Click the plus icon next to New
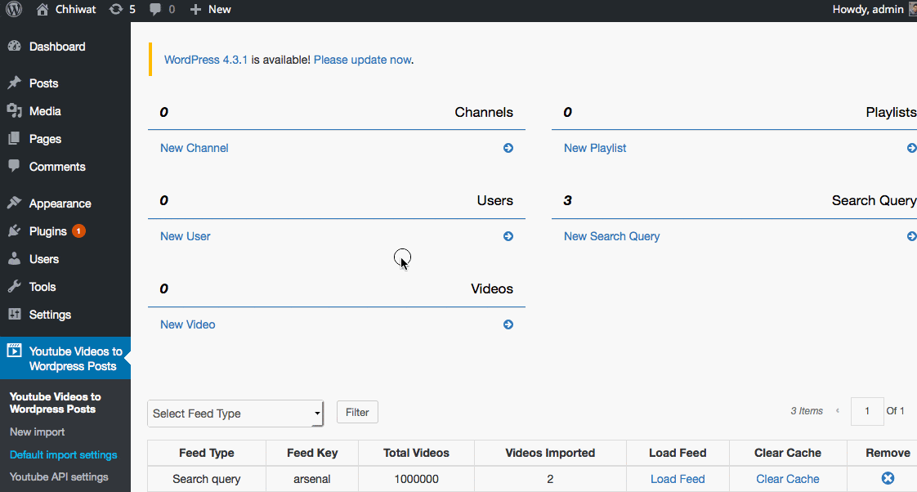This screenshot has width=917, height=492. pos(195,9)
